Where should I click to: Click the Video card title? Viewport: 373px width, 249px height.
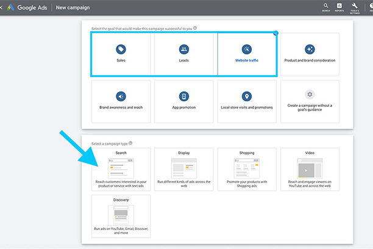click(x=310, y=153)
